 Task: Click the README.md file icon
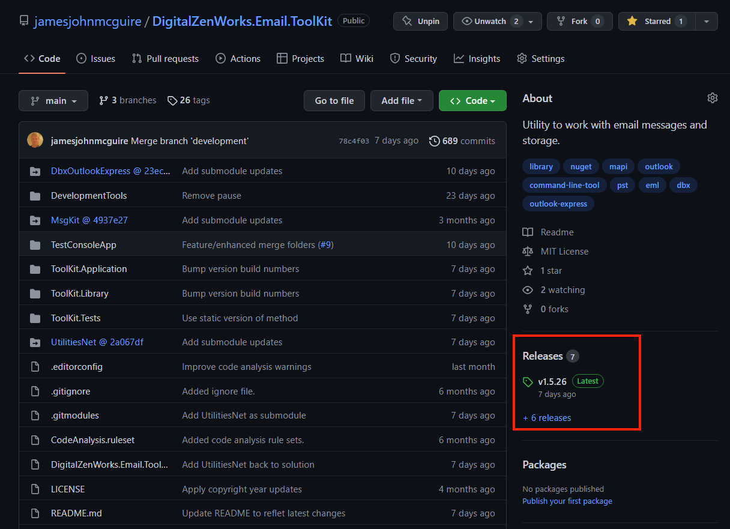tap(35, 513)
